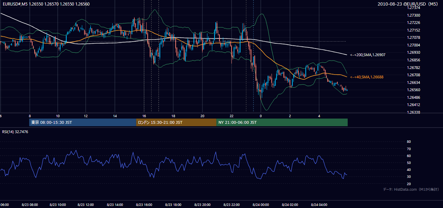Click hour label 22 under the price chart
The image size is (443, 208).
[x=232, y=116]
